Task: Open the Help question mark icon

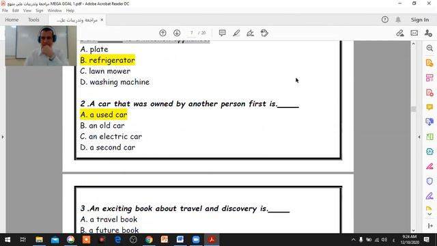Action: click(385, 20)
